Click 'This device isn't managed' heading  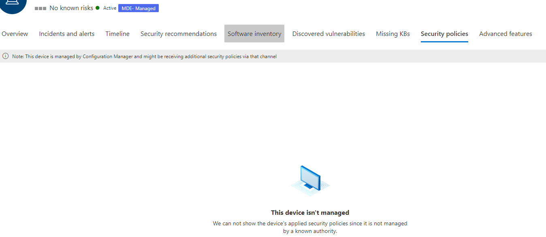pos(310,212)
